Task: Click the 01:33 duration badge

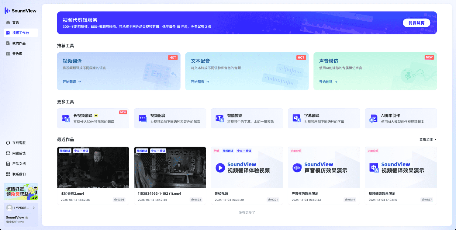Action: (x=196, y=200)
